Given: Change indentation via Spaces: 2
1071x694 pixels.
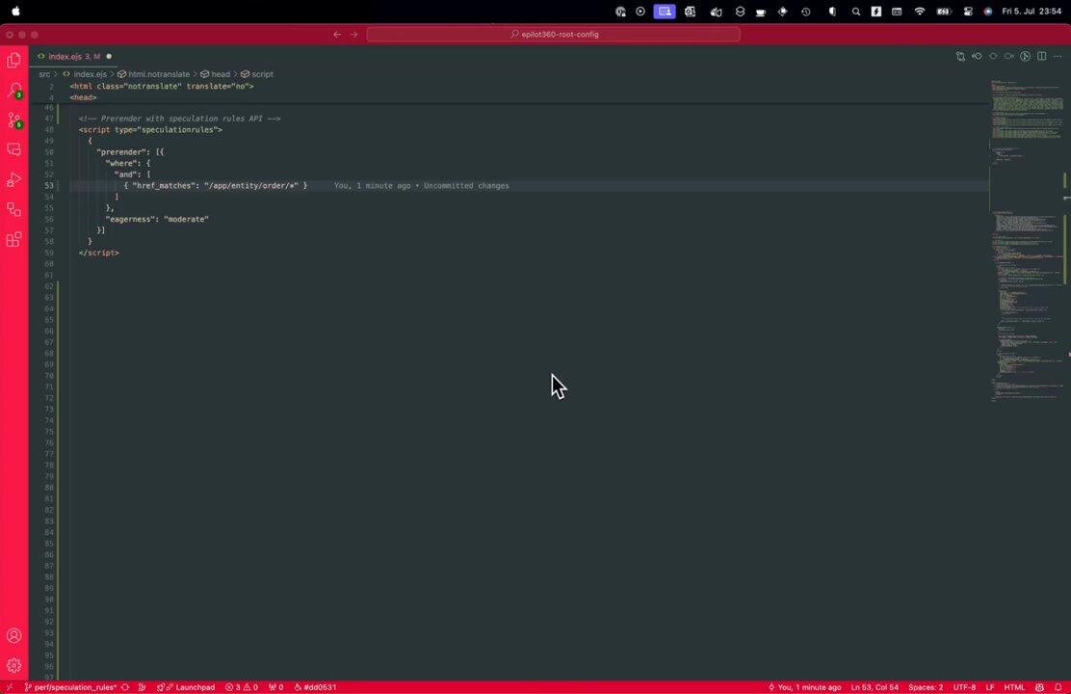Looking at the screenshot, I should point(926,687).
